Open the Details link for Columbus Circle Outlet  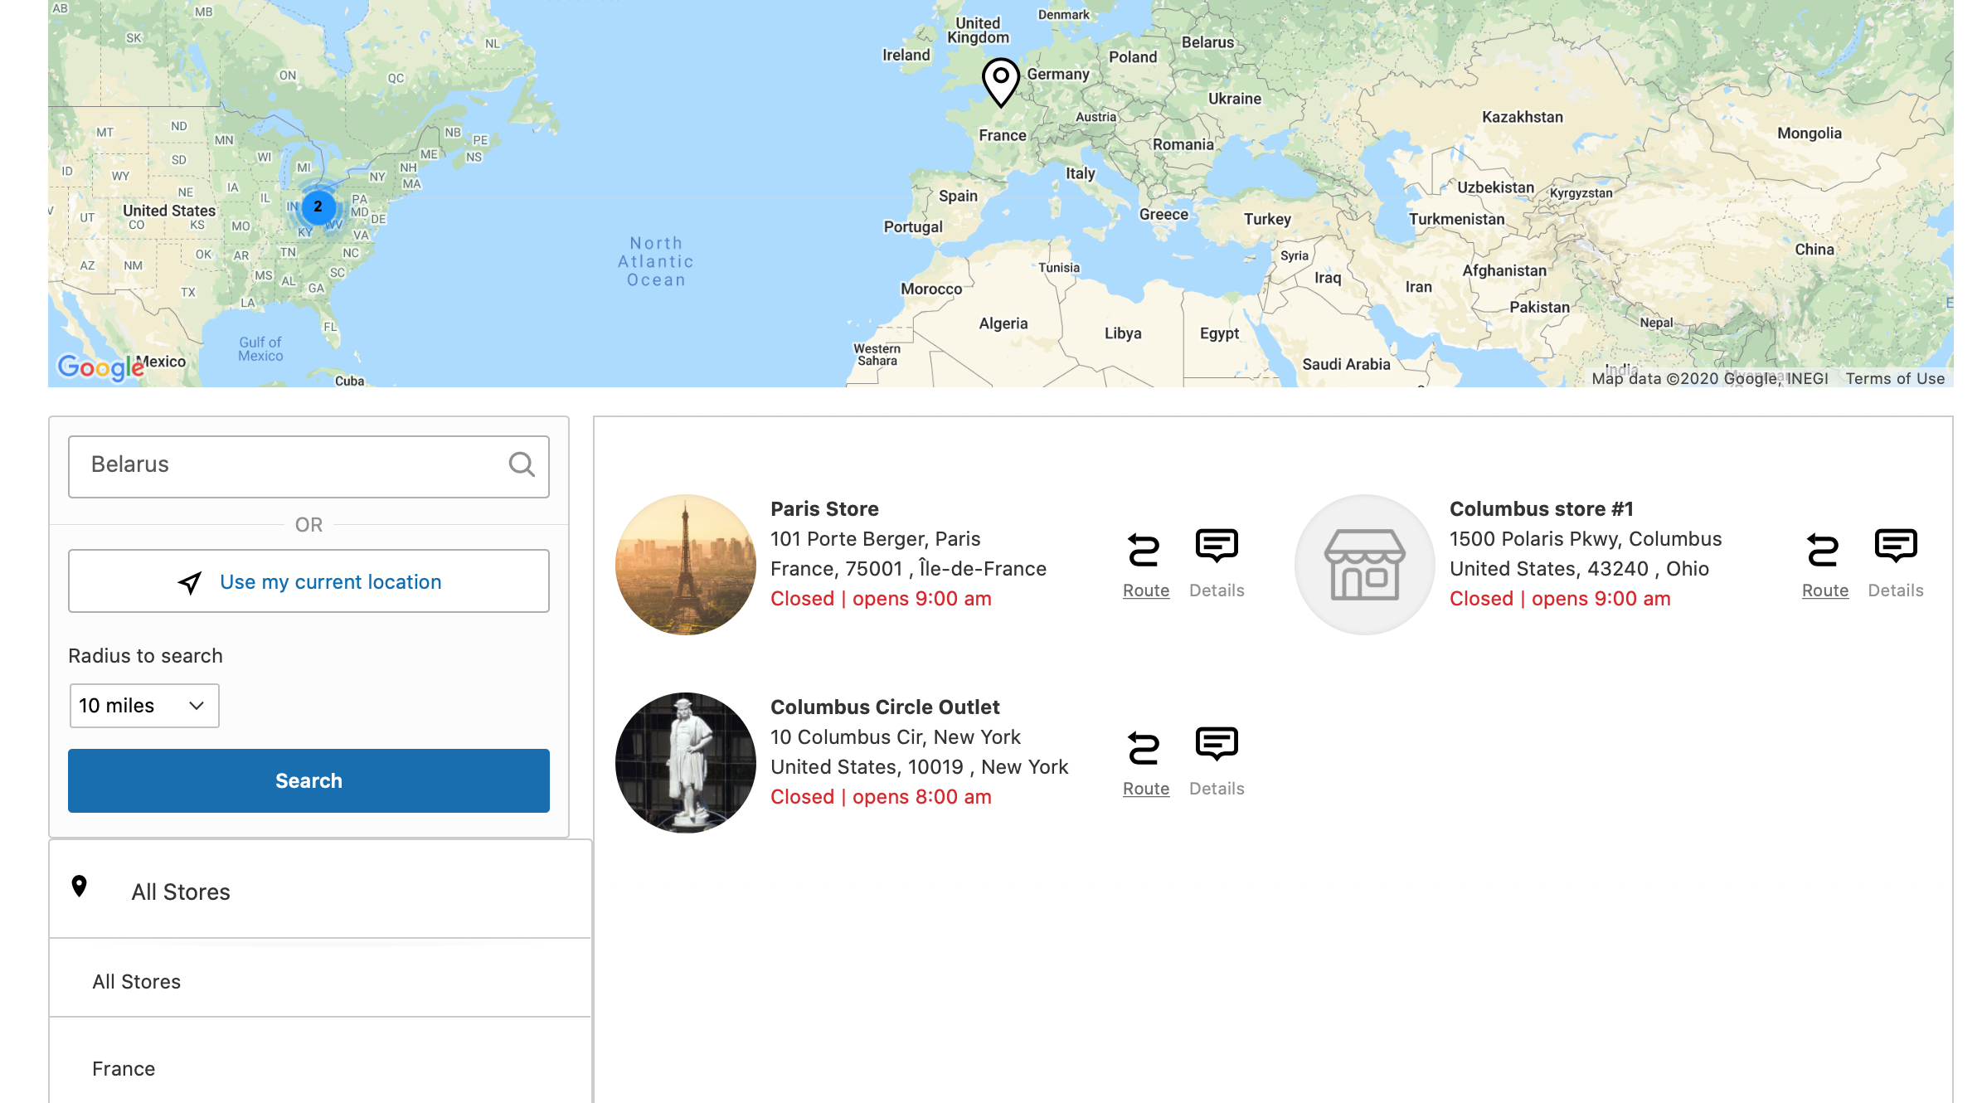click(x=1217, y=789)
